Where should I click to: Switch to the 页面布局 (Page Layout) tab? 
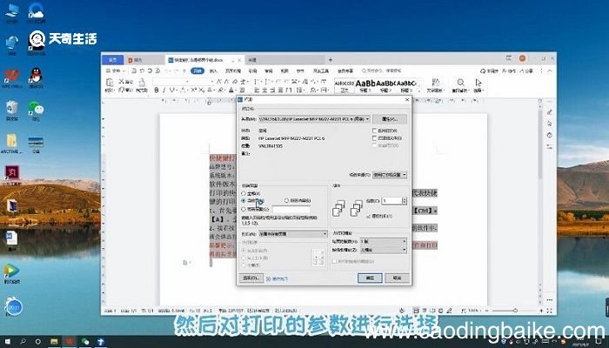tap(233, 71)
